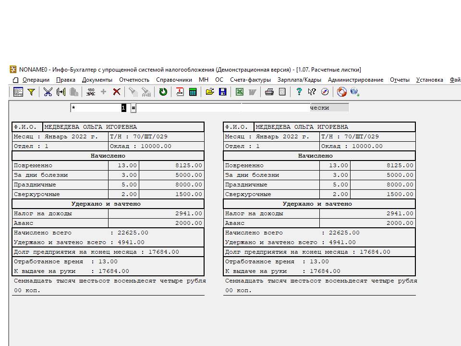Click the copy icon with arrow between pages

(x=61, y=92)
